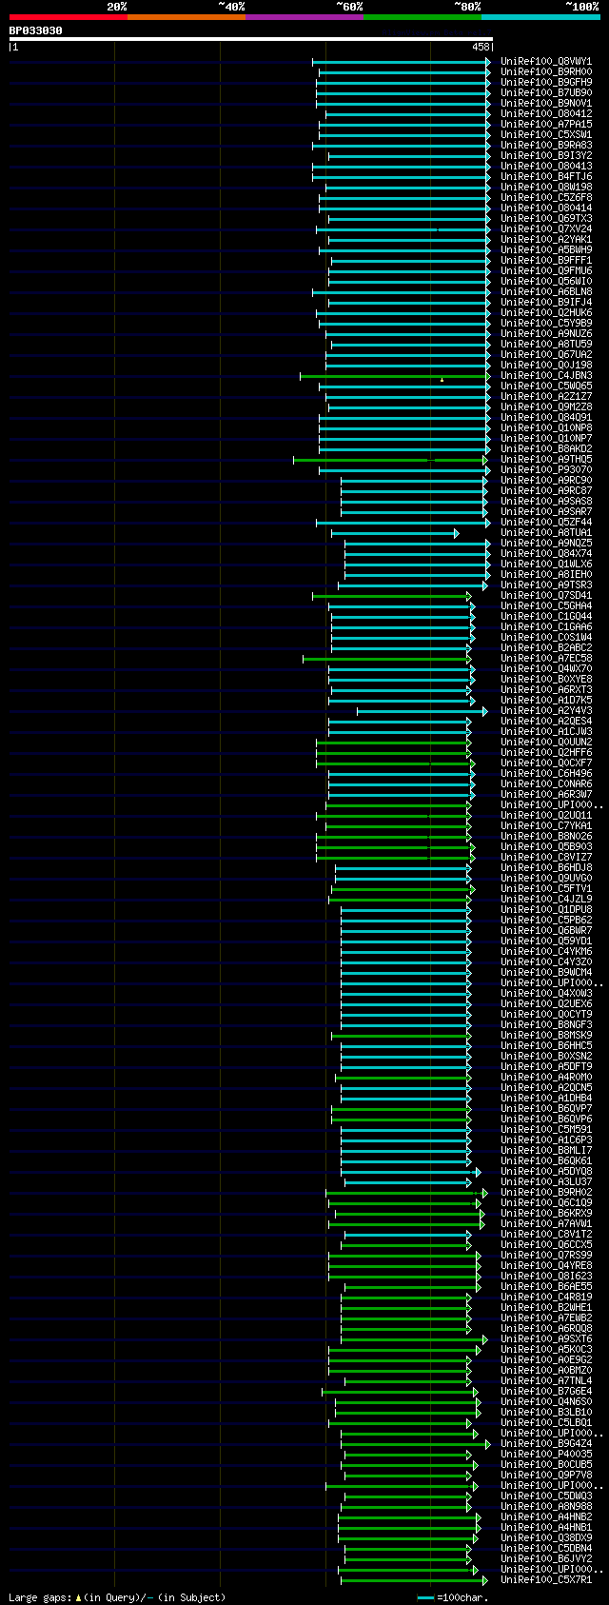The height and width of the screenshot is (1605, 609).
Task: Open the UniRef100_A9SAS8 hit link
Action: pyautogui.click(x=546, y=502)
